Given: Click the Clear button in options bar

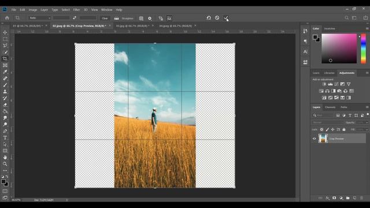Looking at the screenshot, I should pyautogui.click(x=105, y=18).
